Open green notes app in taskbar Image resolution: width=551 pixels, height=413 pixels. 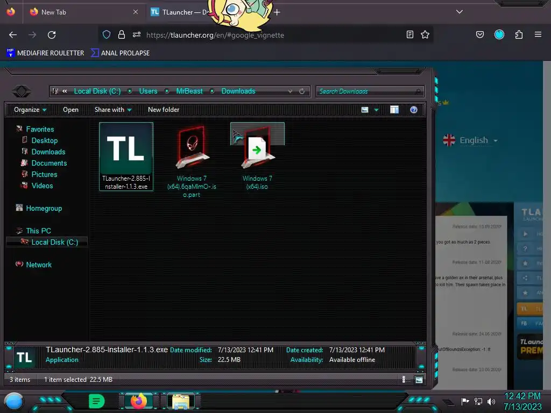96,401
